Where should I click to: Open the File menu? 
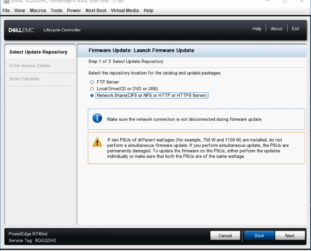[6, 11]
